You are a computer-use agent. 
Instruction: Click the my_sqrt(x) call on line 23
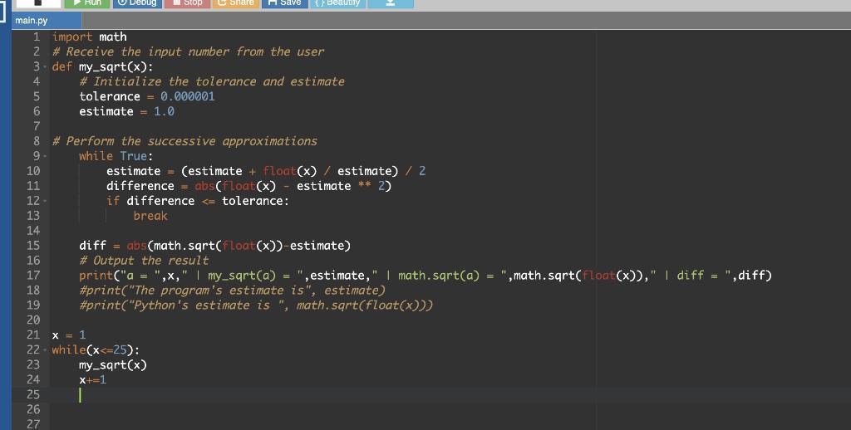click(x=113, y=365)
